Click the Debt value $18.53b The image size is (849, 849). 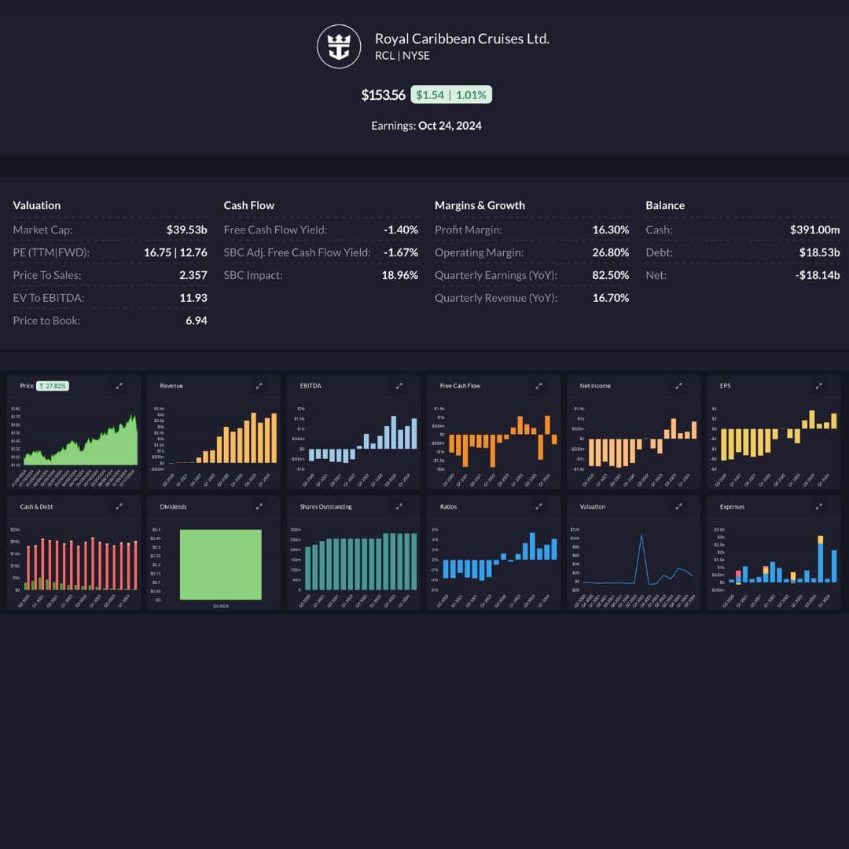click(x=820, y=252)
